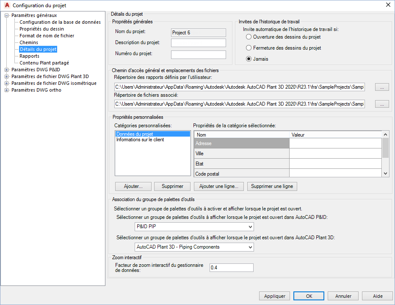
Task: Click the Ville value cell
Action: (x=336, y=154)
